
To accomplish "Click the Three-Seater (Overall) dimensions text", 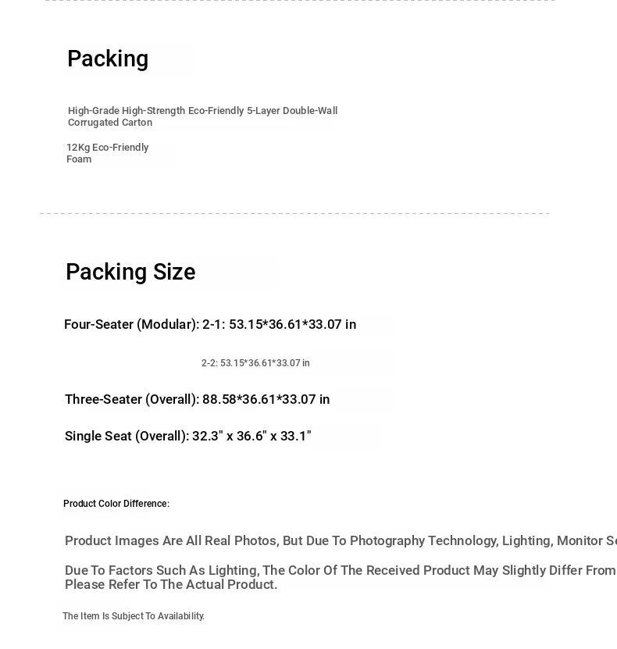I will [x=197, y=399].
